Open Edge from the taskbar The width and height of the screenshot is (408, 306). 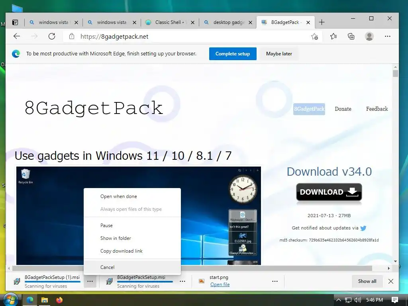pyautogui.click(x=29, y=300)
